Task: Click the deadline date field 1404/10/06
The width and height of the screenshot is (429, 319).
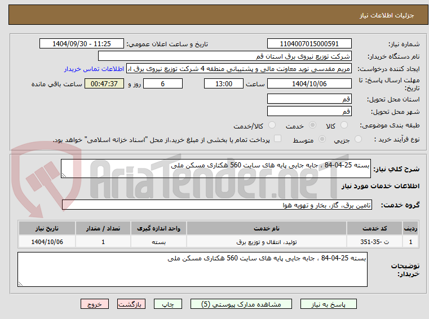Action: pos(309,83)
